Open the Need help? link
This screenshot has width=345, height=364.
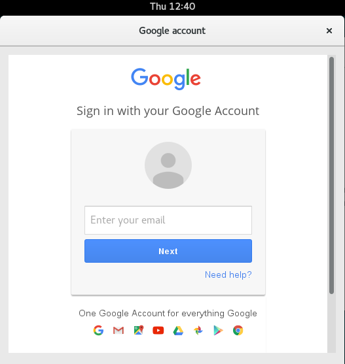click(x=228, y=275)
